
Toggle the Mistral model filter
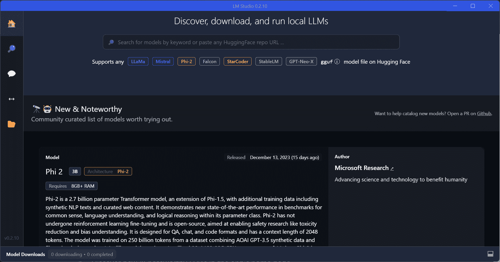163,61
